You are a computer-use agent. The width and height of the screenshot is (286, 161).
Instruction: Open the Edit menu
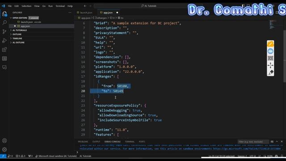pyautogui.click(x=17, y=6)
